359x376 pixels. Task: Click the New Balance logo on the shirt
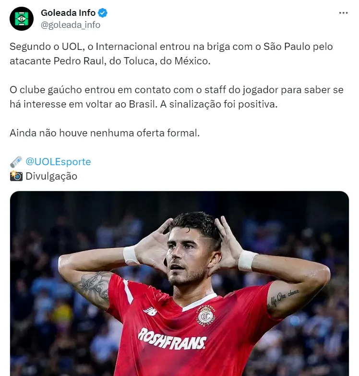150,312
